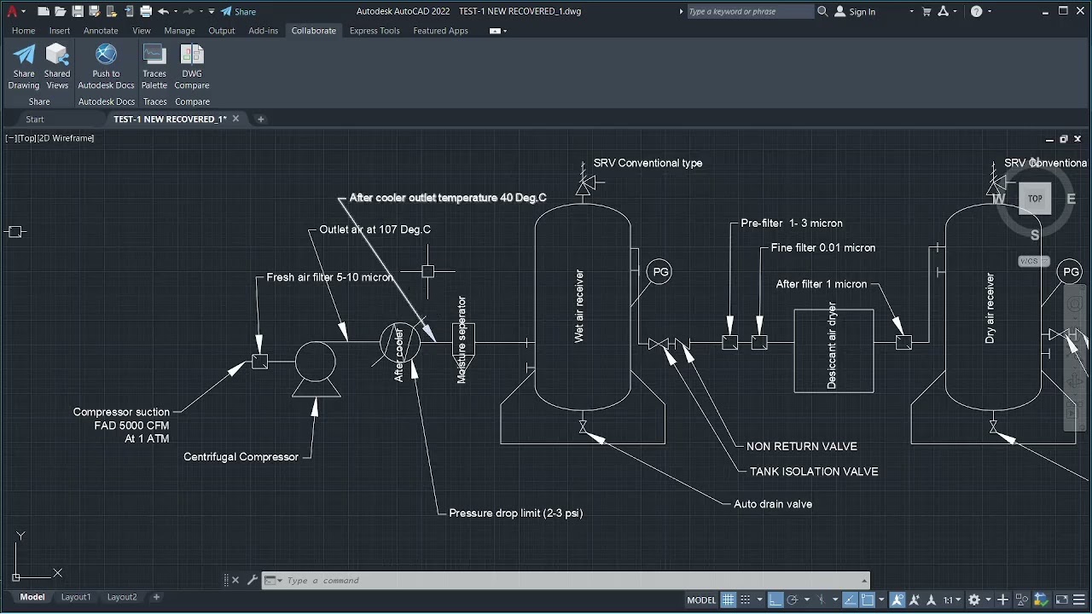Click the Share Drawing ribbon button

click(x=24, y=67)
